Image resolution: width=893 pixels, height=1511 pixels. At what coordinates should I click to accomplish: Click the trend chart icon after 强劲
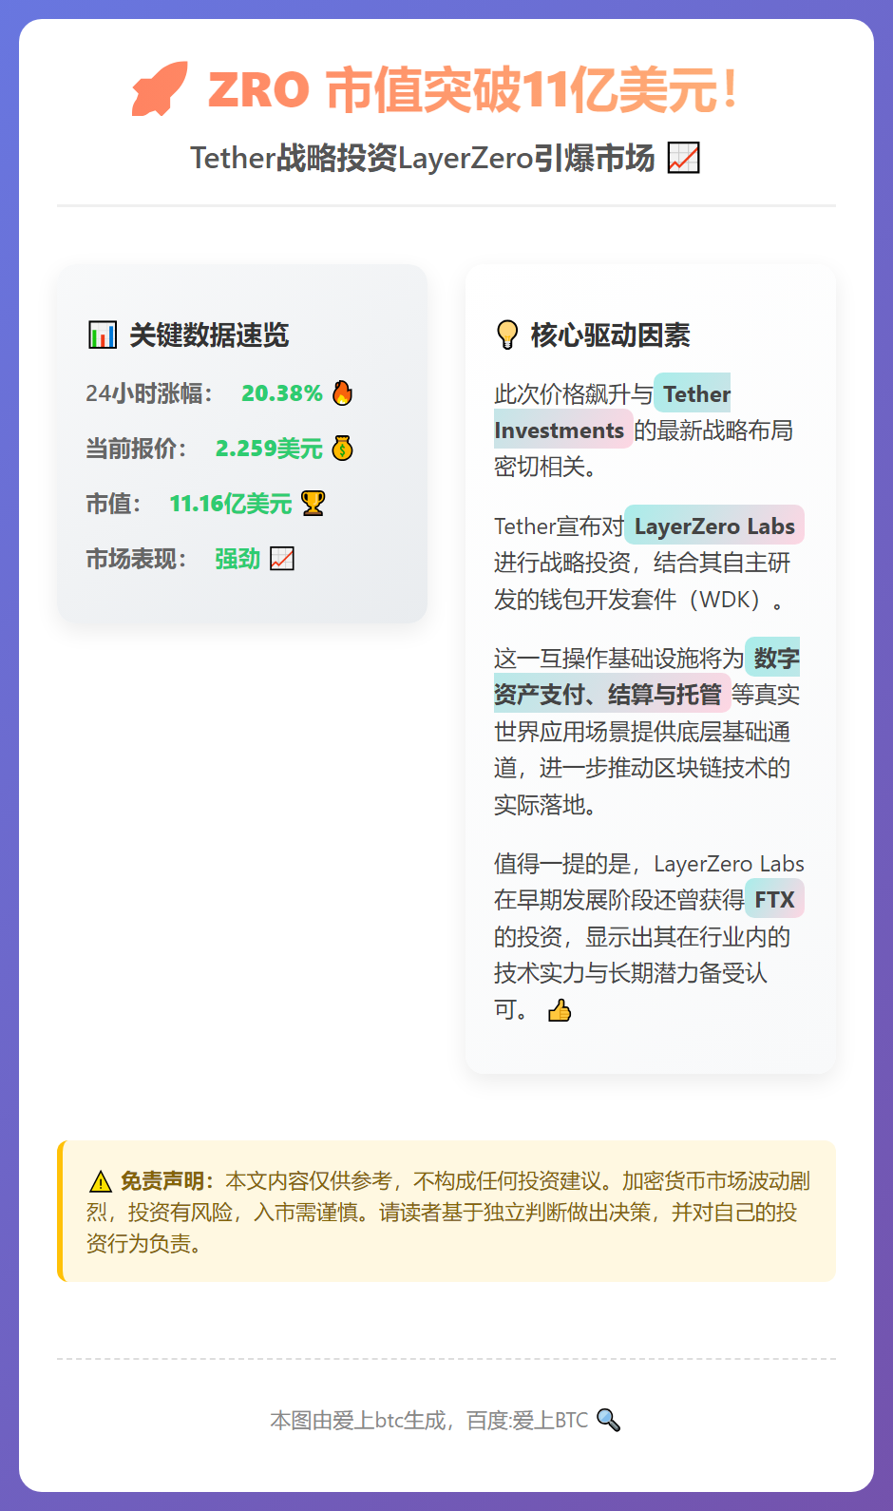(282, 558)
